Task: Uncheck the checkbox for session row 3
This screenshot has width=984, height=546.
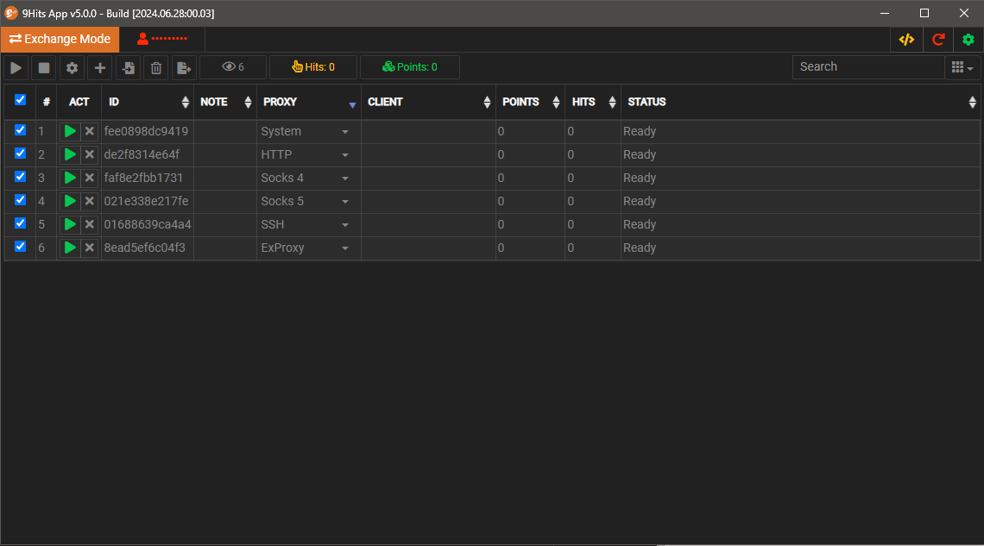Action: pyautogui.click(x=20, y=177)
